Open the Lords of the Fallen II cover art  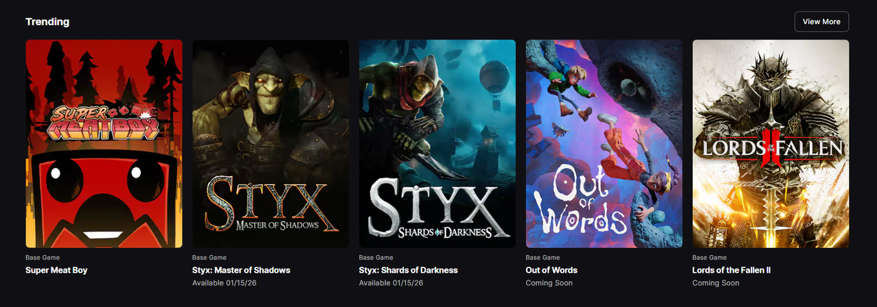point(771,143)
